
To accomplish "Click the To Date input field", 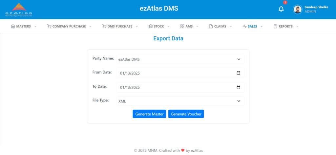I will (180, 87).
